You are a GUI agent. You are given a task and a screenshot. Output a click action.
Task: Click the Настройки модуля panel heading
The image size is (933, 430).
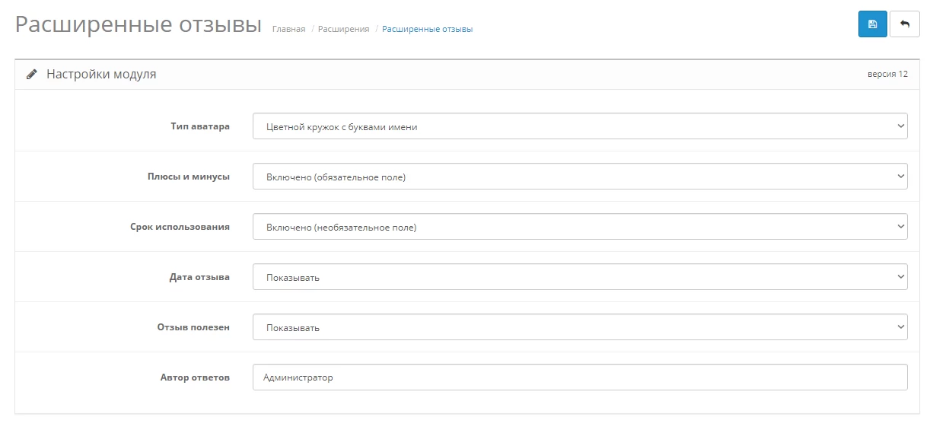(x=101, y=75)
